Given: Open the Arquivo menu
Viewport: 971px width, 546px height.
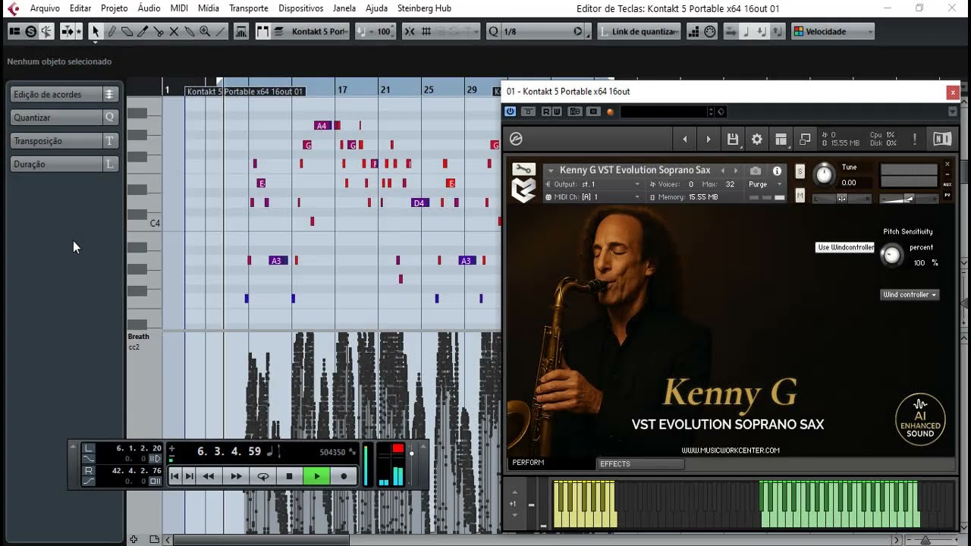Looking at the screenshot, I should [45, 8].
